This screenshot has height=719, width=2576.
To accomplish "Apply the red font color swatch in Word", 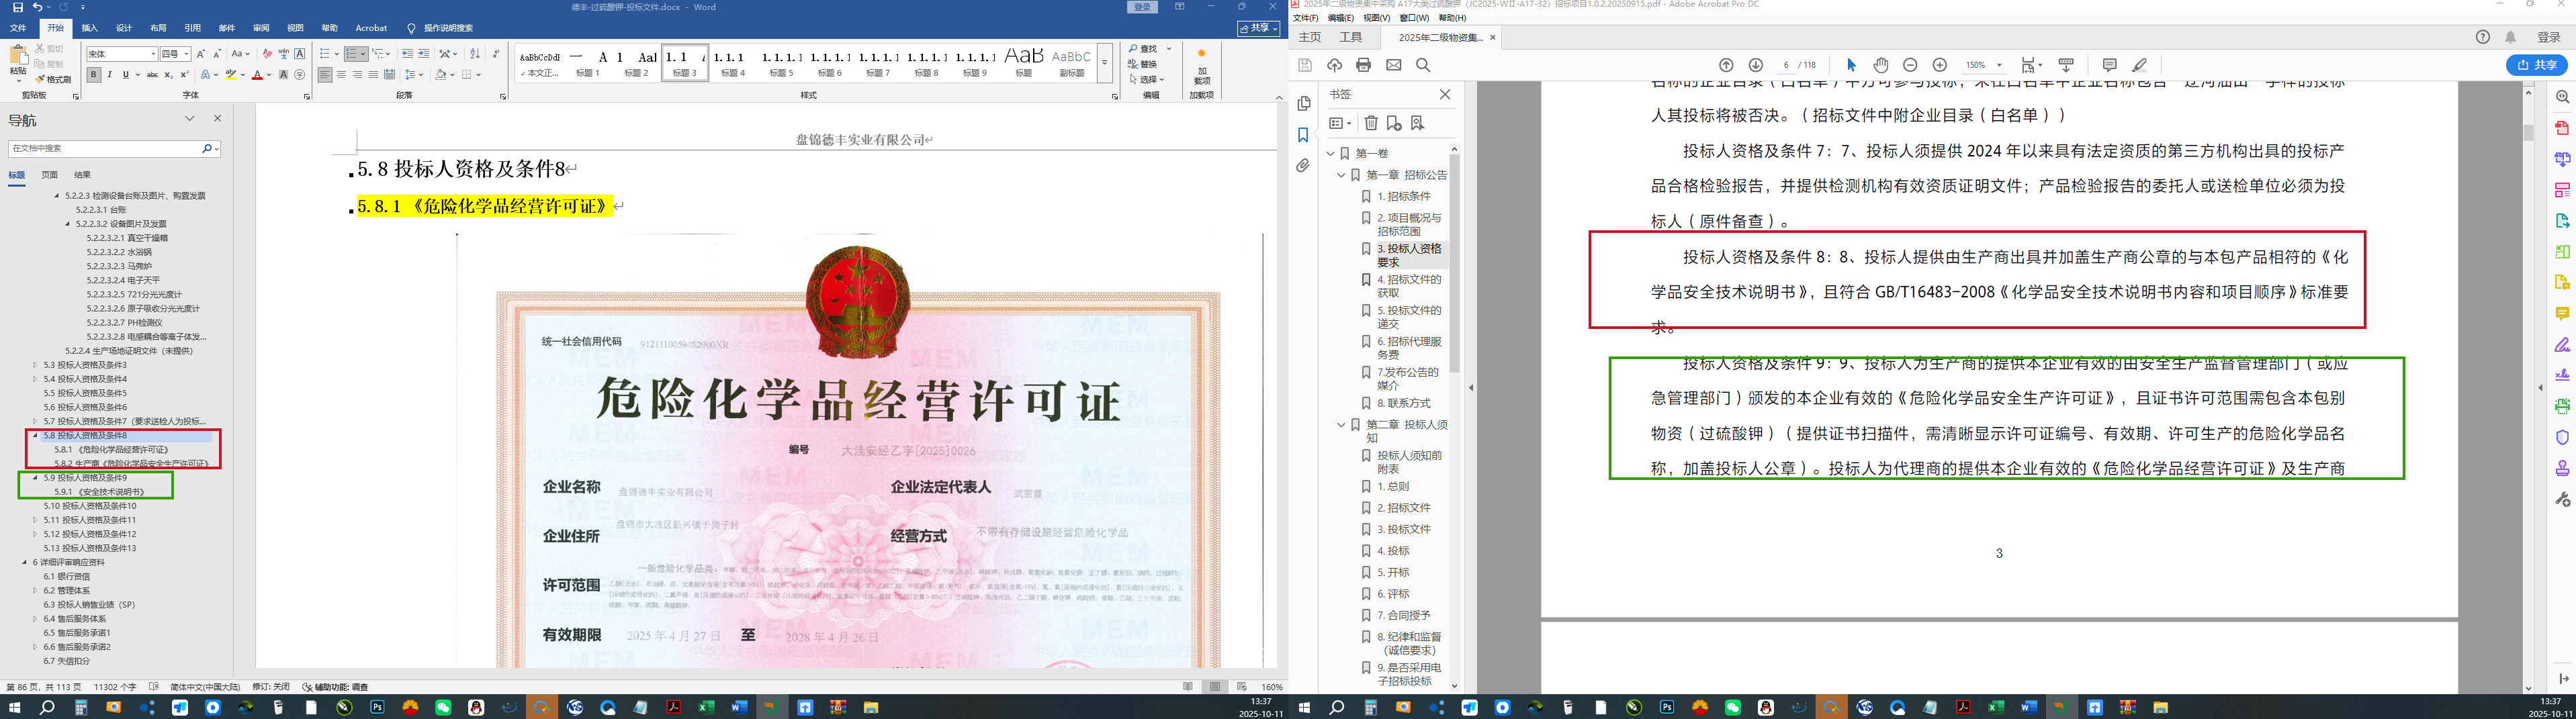I will coord(257,74).
